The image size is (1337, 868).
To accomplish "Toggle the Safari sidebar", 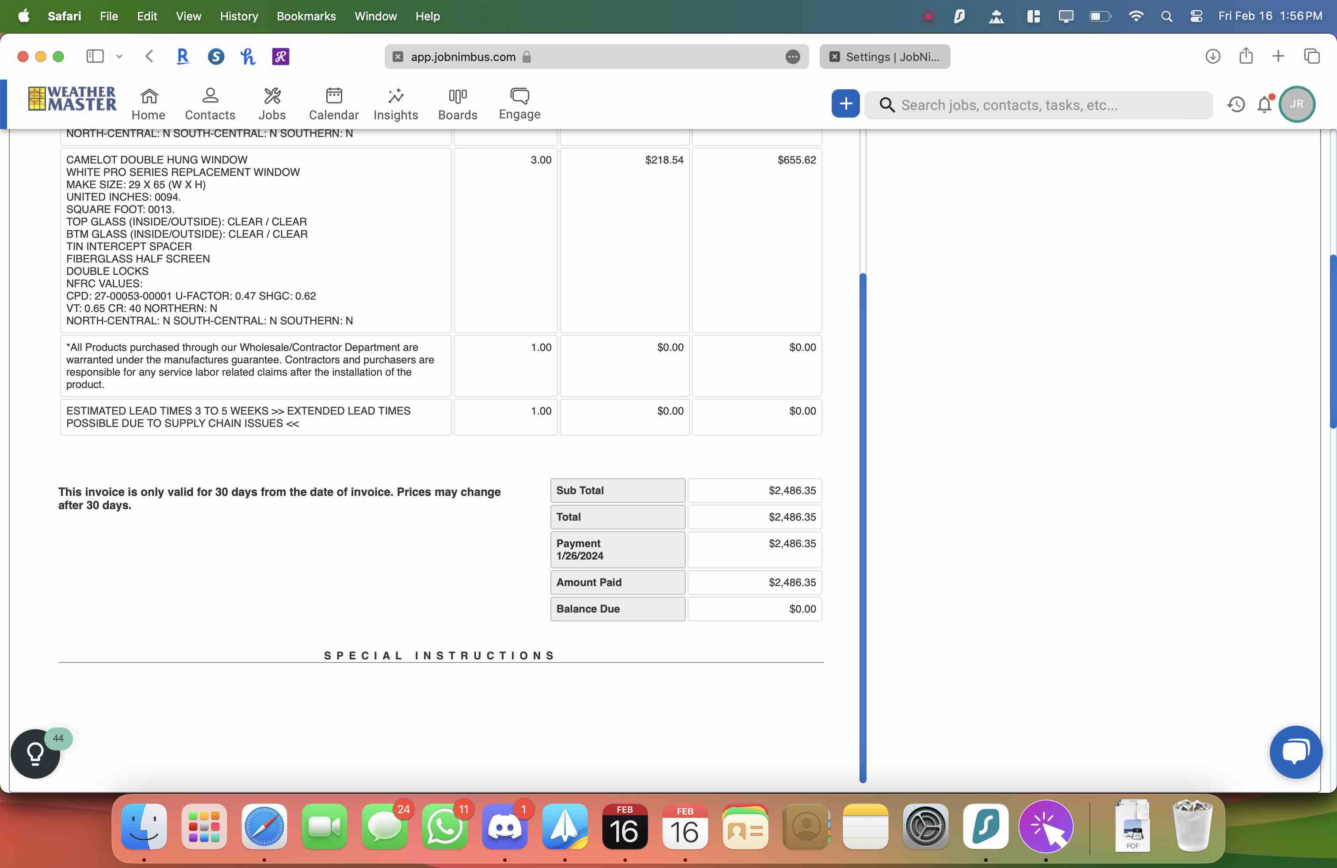I will pyautogui.click(x=95, y=56).
